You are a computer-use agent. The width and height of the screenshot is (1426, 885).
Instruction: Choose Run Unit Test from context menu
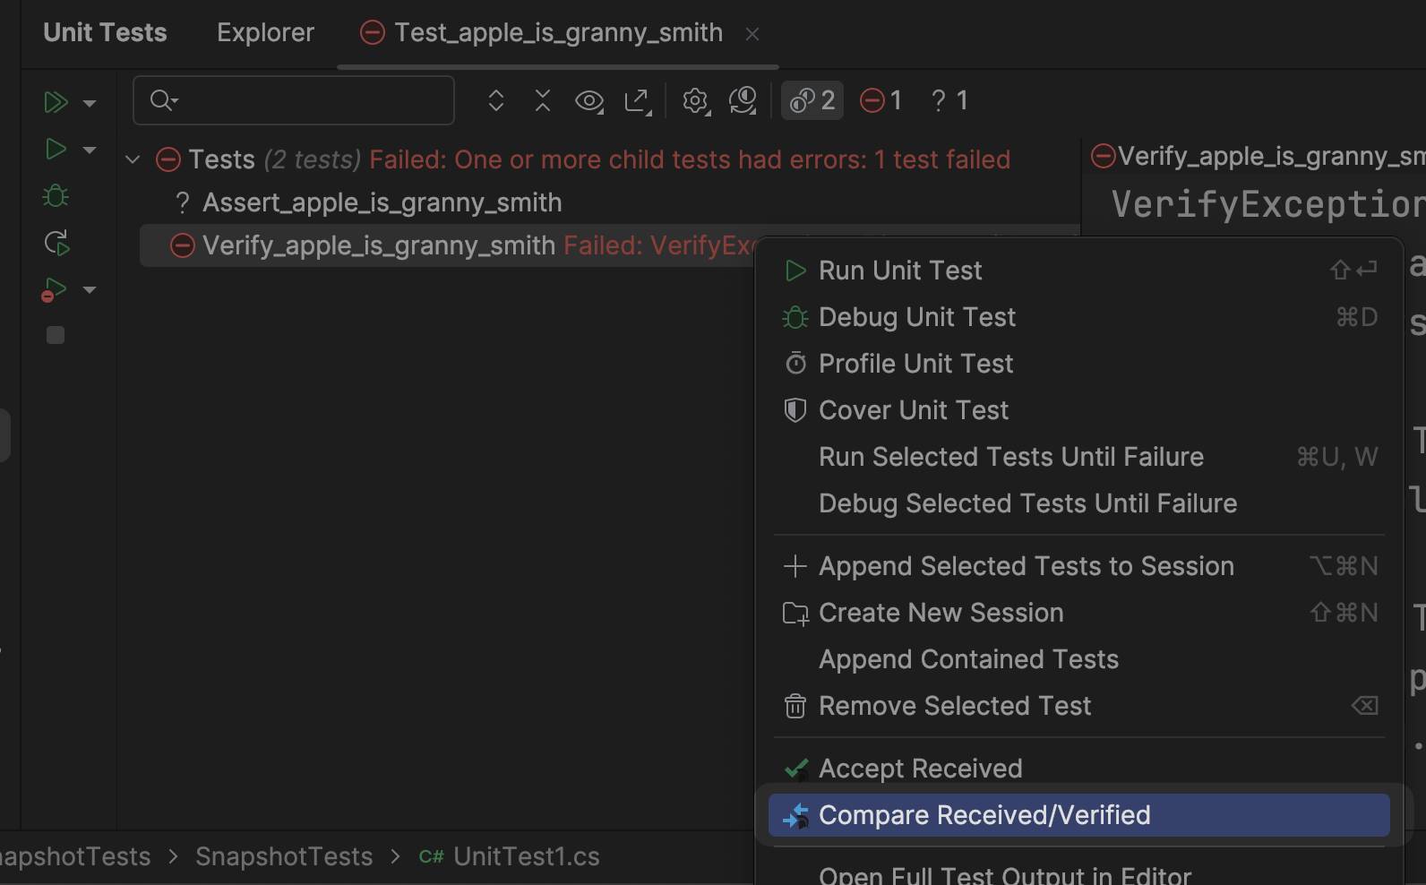click(x=1079, y=271)
